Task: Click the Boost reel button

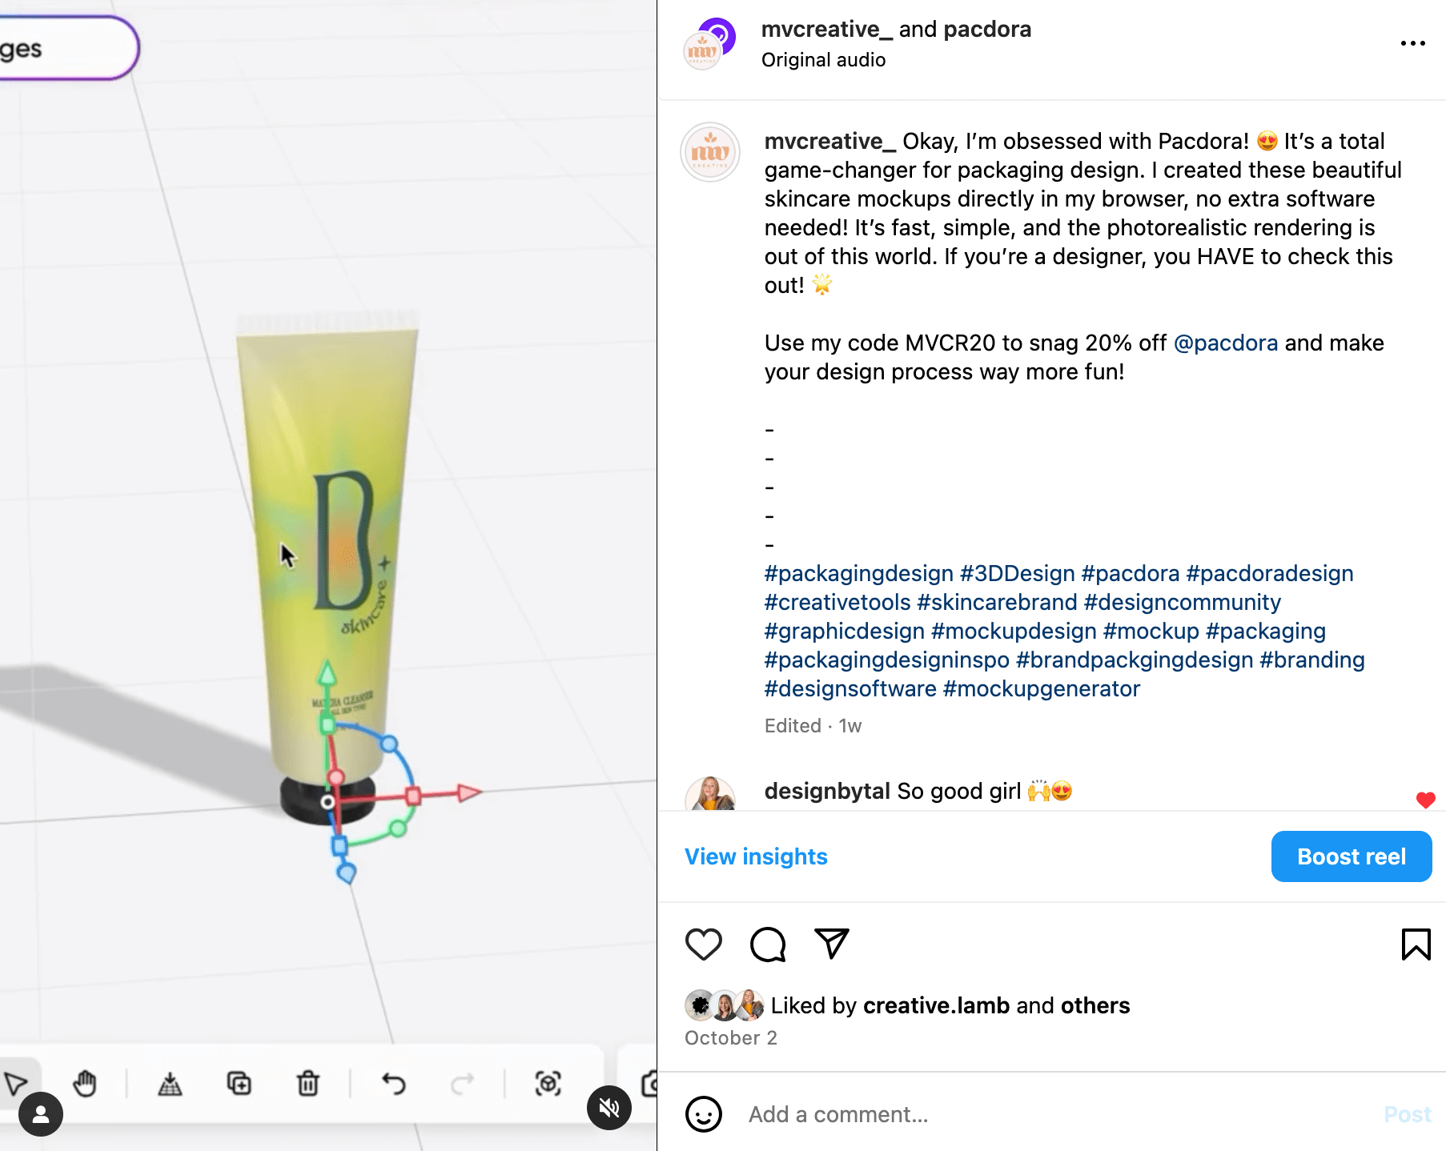Action: [x=1352, y=856]
